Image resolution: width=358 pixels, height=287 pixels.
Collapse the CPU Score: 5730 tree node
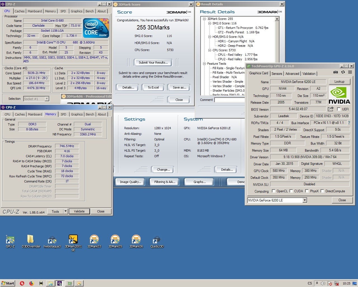pos(209,50)
